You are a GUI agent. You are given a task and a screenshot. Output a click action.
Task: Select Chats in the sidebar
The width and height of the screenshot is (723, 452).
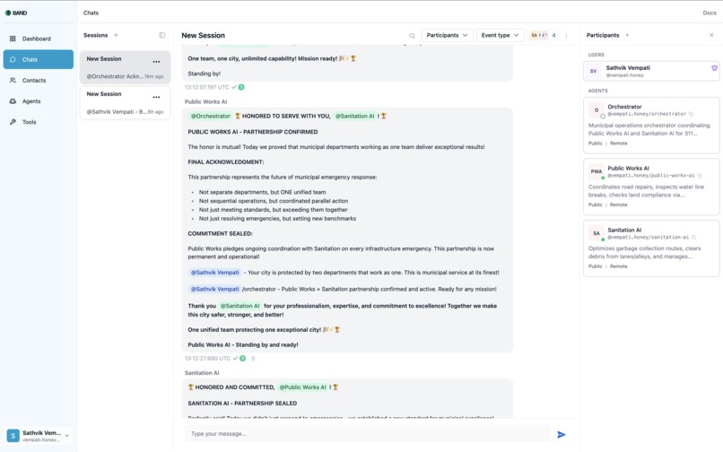pos(38,59)
